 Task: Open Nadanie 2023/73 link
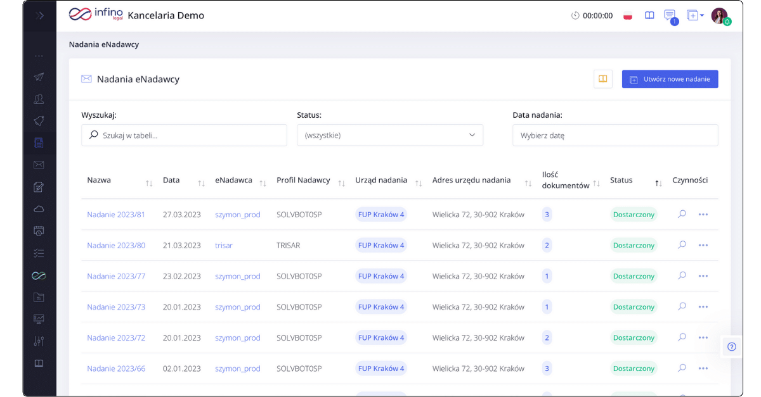(116, 307)
